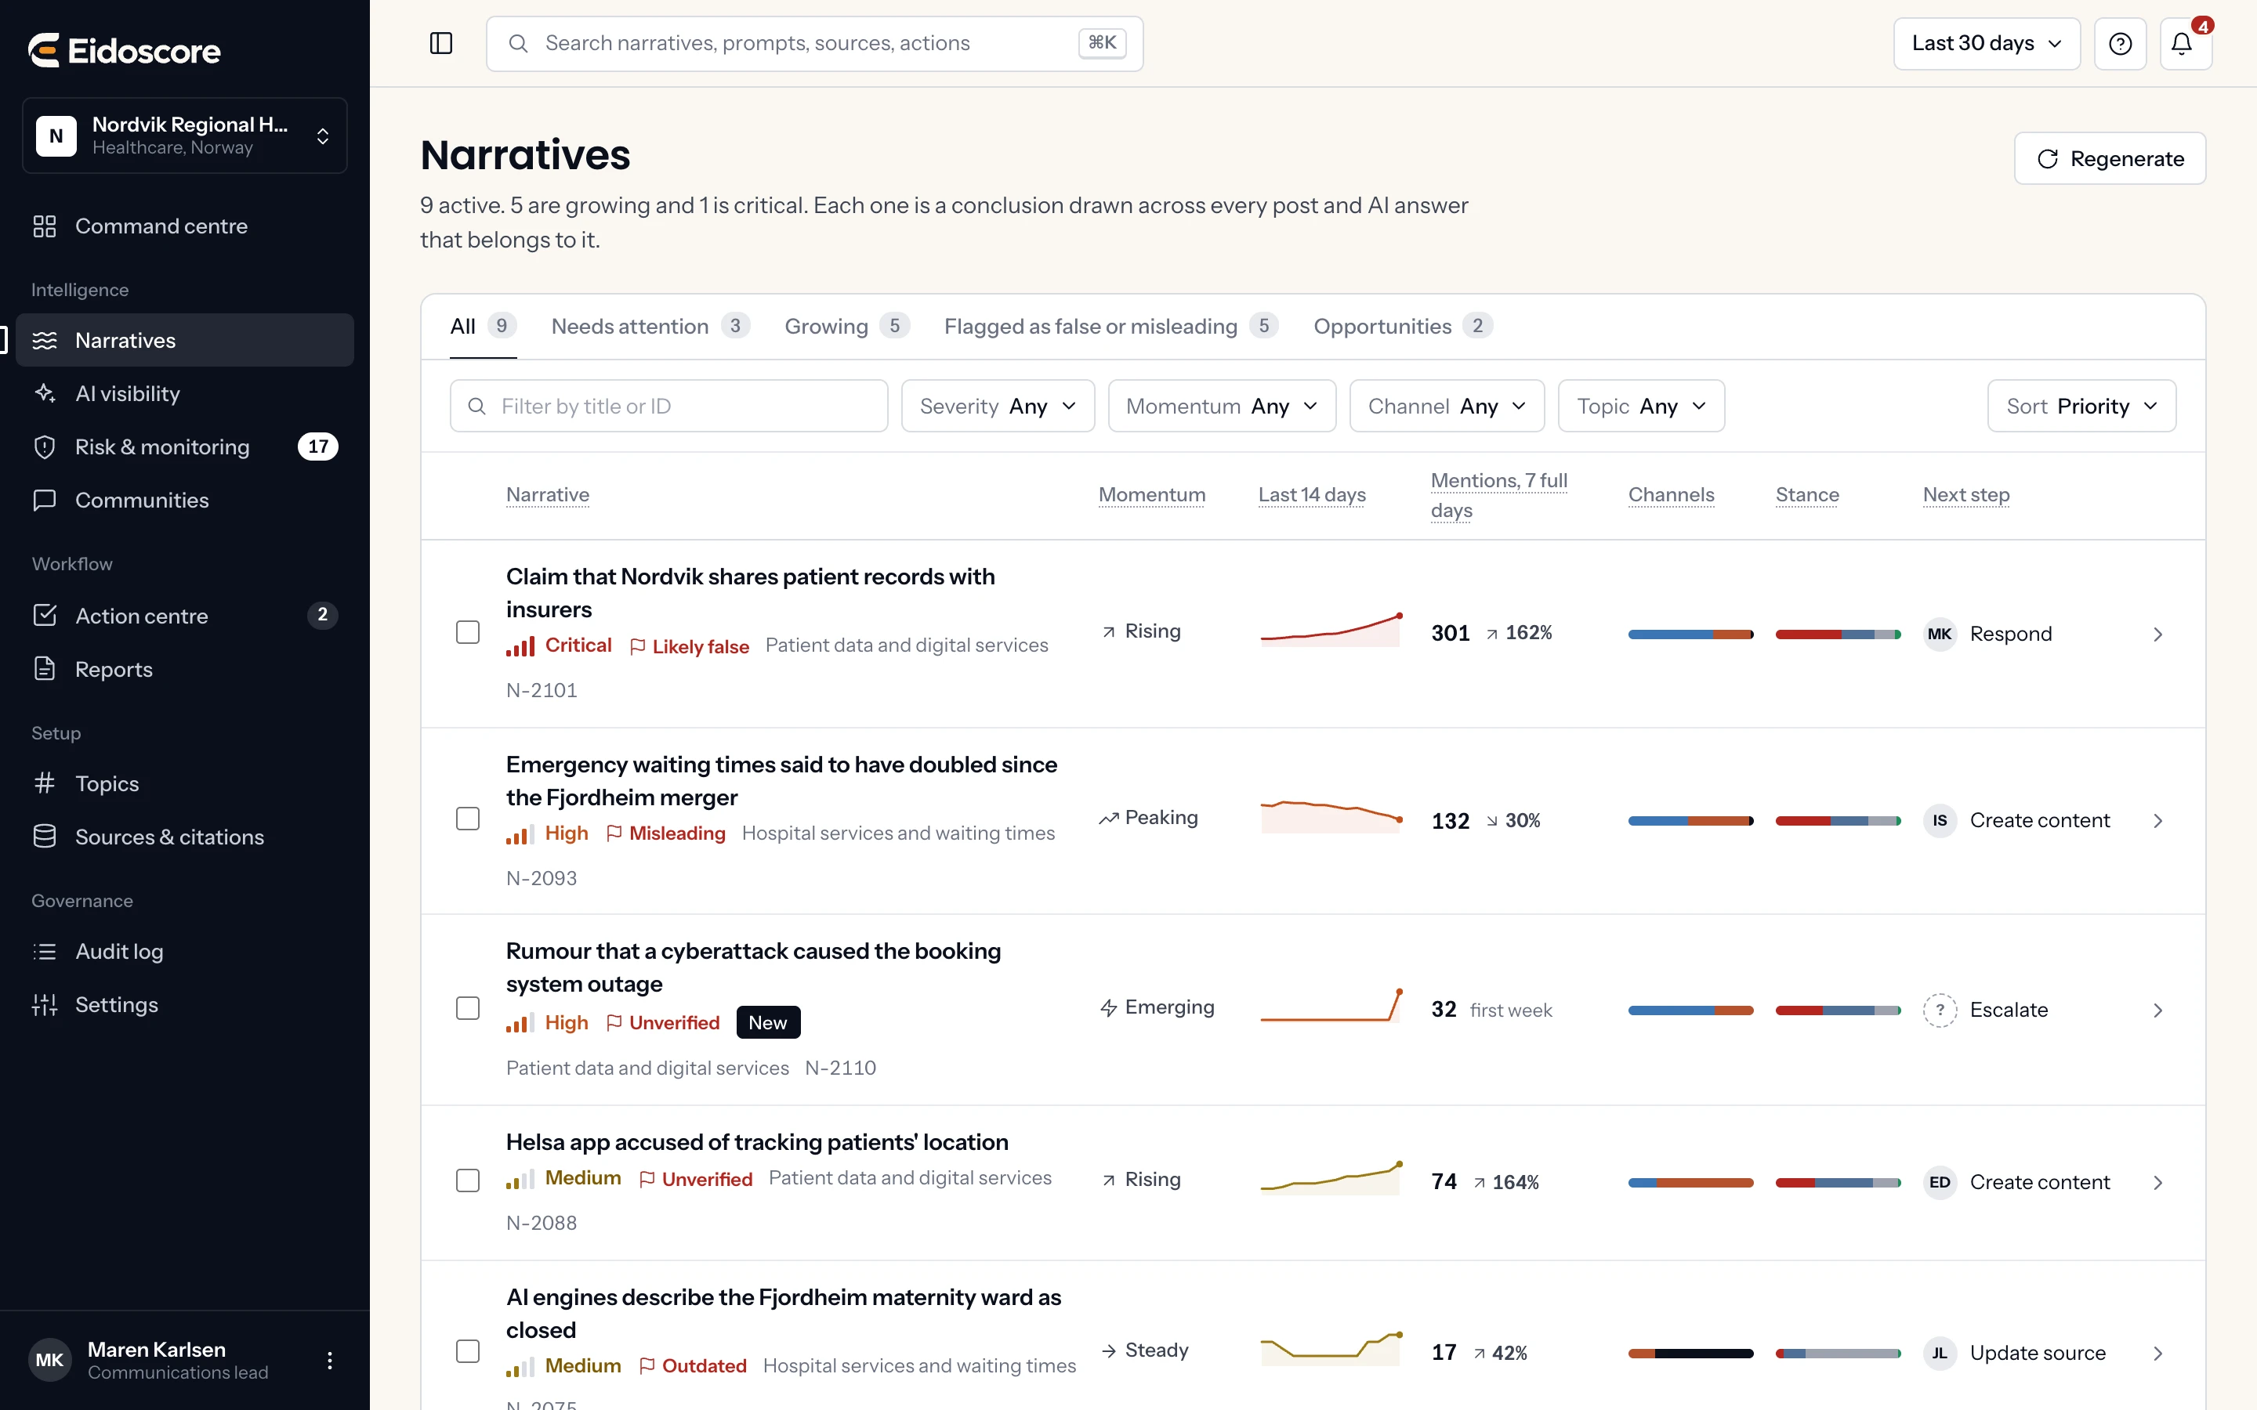Viewport: 2257px width, 1410px height.
Task: Select checkbox for Emergency waiting times narrative
Action: pyautogui.click(x=468, y=819)
